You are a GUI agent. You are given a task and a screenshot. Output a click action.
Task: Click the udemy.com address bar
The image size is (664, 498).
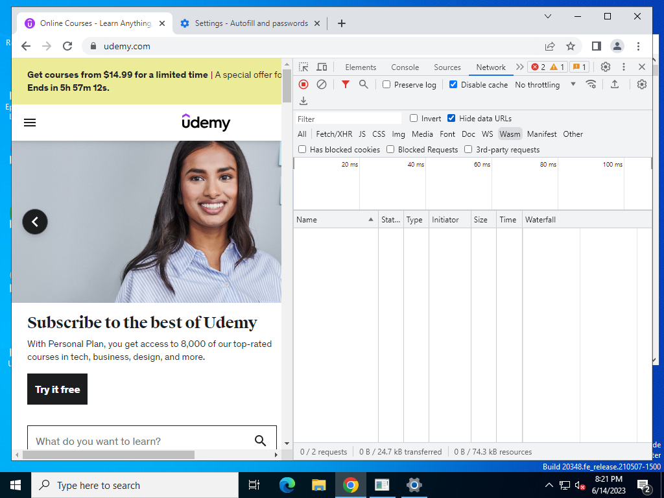pos(313,46)
